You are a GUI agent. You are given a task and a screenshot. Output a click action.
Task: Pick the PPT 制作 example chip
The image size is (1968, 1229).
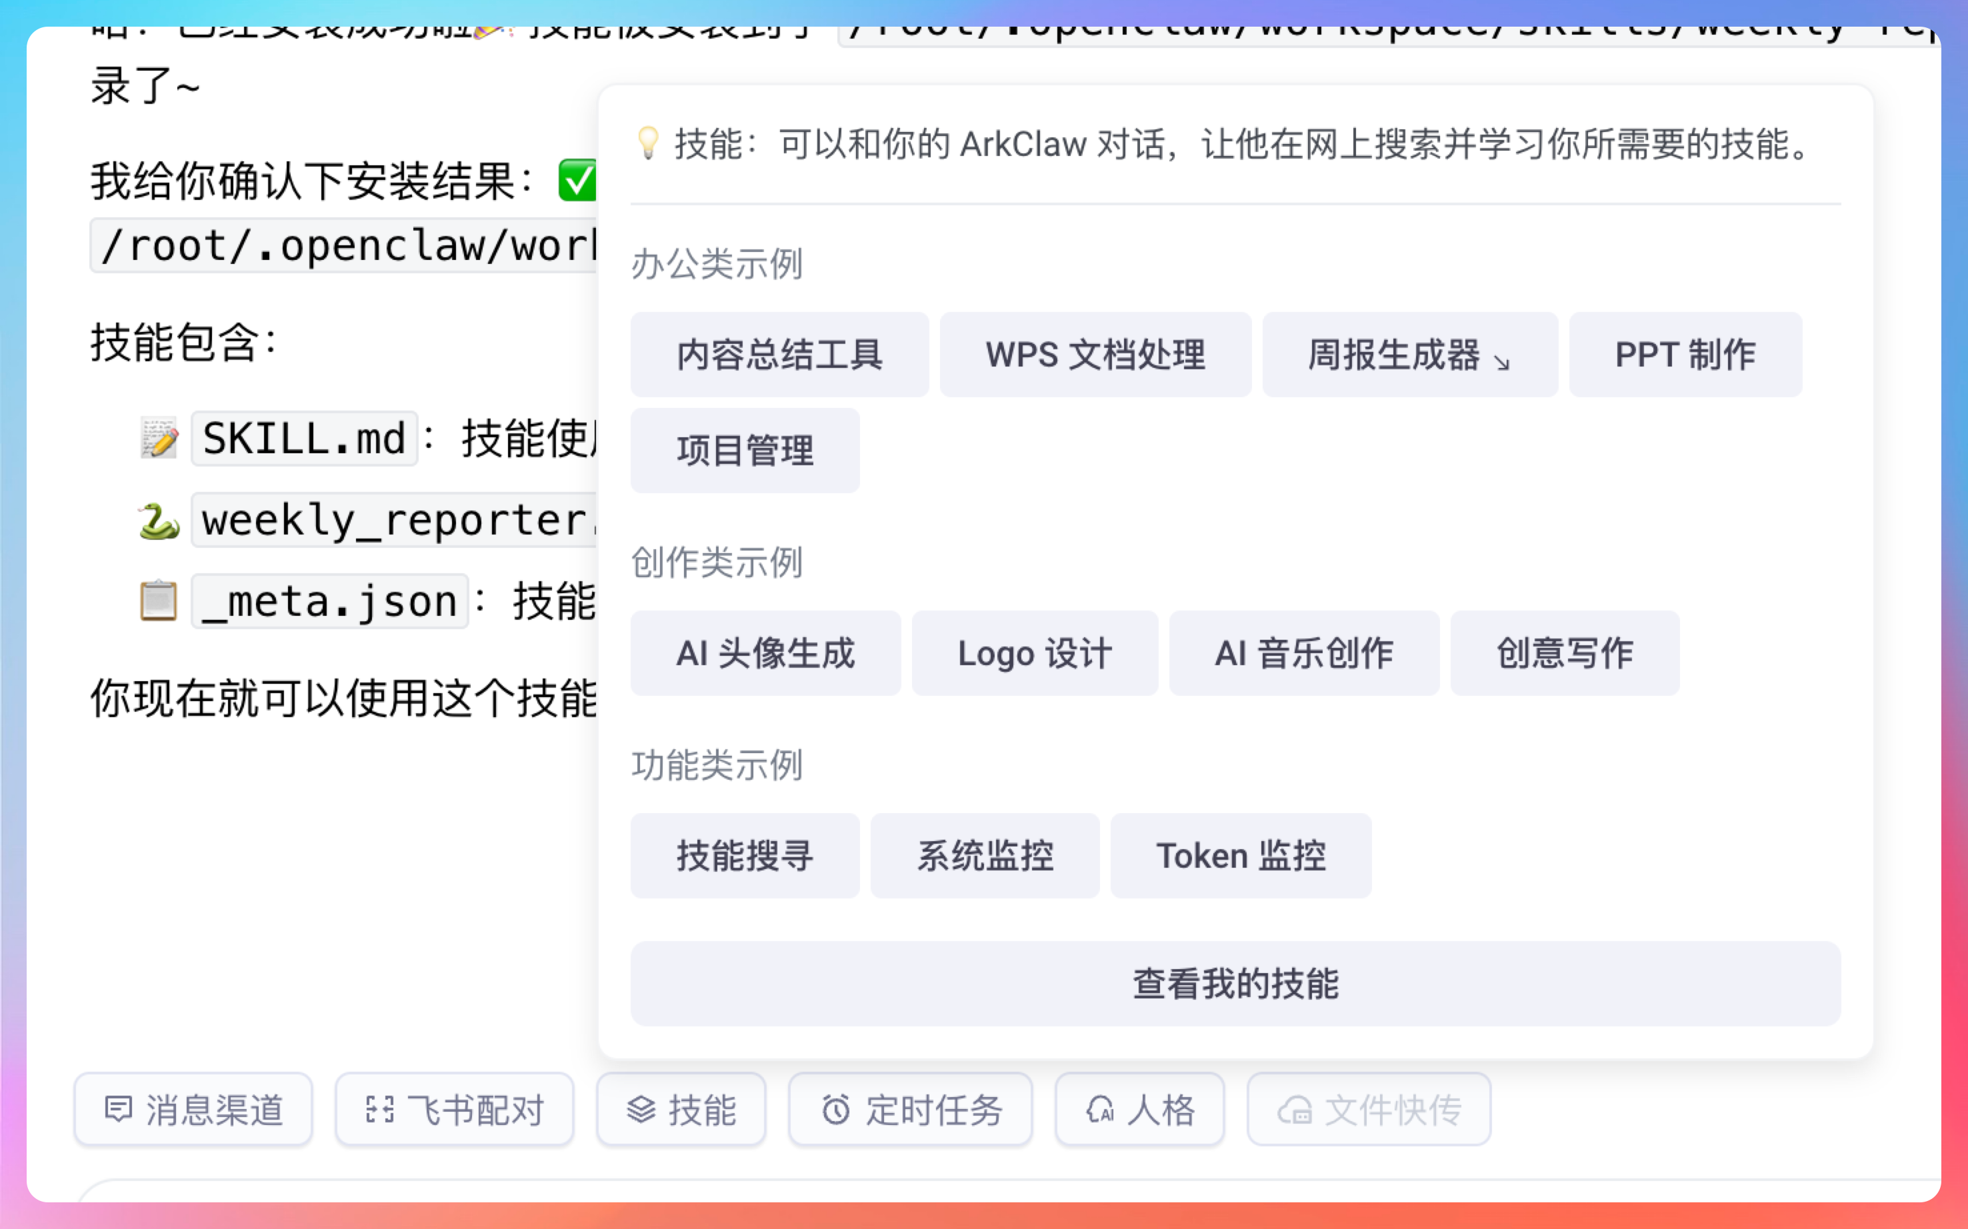coord(1685,355)
